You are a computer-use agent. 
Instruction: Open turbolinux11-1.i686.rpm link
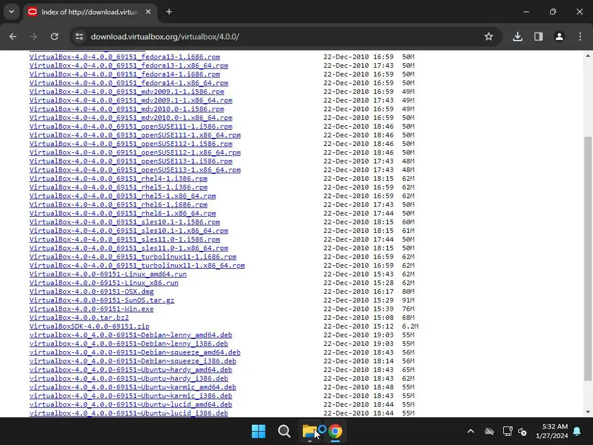pos(133,257)
